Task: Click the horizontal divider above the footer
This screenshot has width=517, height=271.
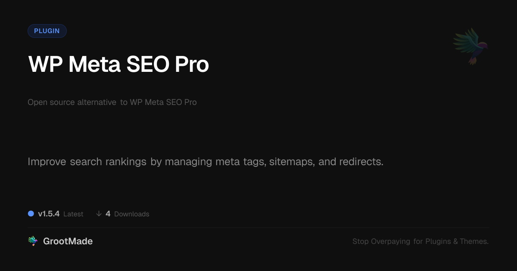Action: (258, 228)
